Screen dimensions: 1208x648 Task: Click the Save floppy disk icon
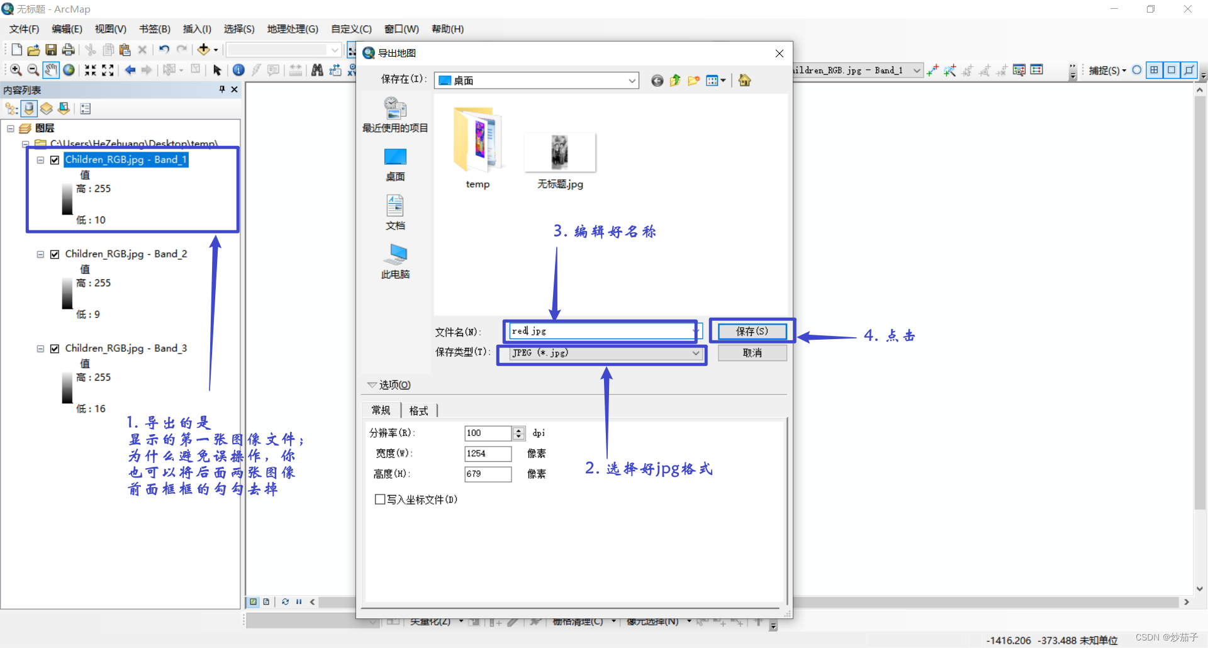click(51, 50)
